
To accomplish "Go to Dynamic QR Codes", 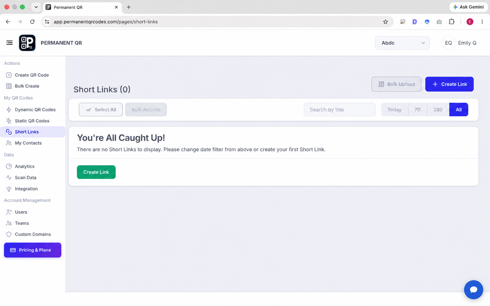I will tap(35, 110).
